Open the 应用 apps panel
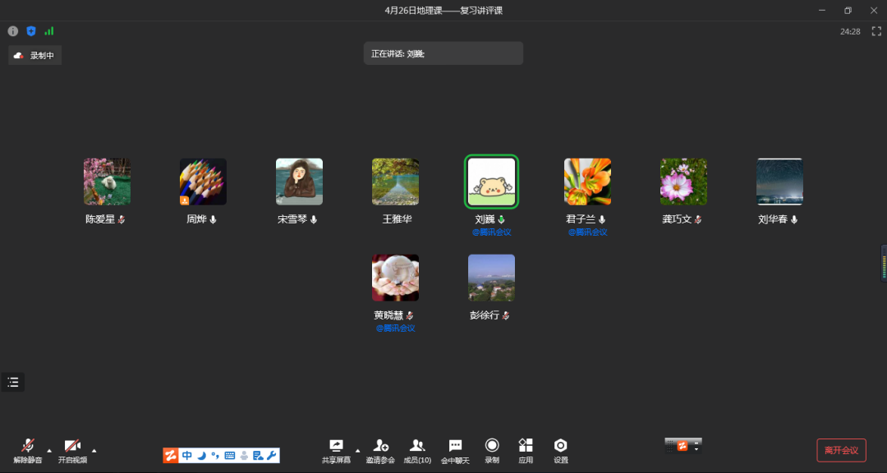The width and height of the screenshot is (887, 473). [526, 451]
